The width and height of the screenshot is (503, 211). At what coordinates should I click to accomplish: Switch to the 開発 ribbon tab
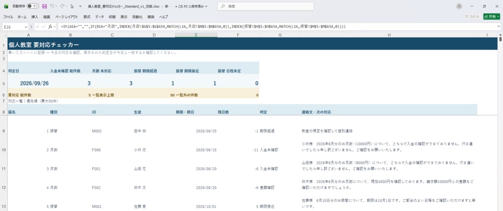click(x=151, y=17)
